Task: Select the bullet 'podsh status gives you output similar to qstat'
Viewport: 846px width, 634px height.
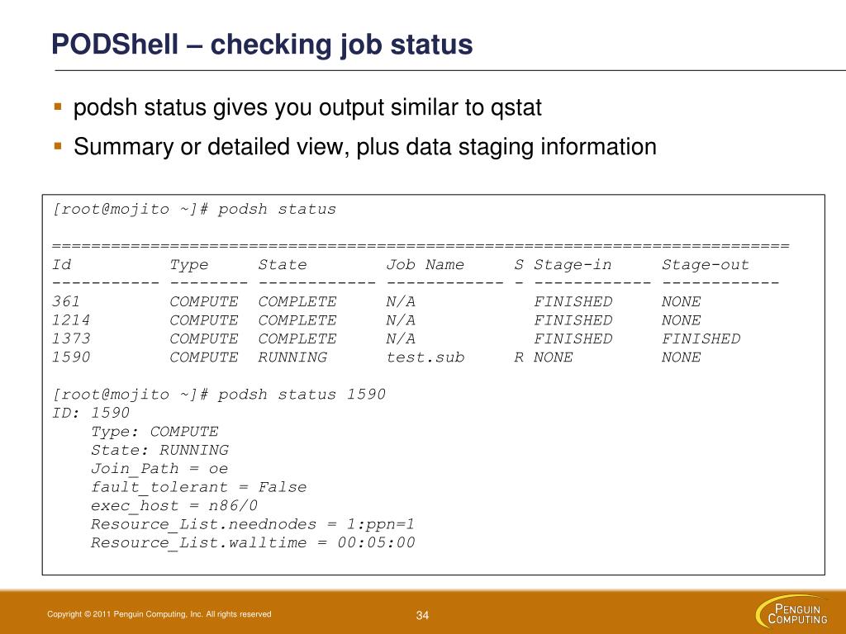Action: [x=307, y=107]
